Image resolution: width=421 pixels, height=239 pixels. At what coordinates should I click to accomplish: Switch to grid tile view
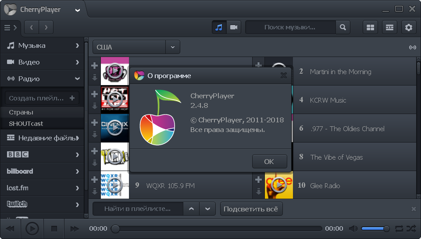(370, 27)
